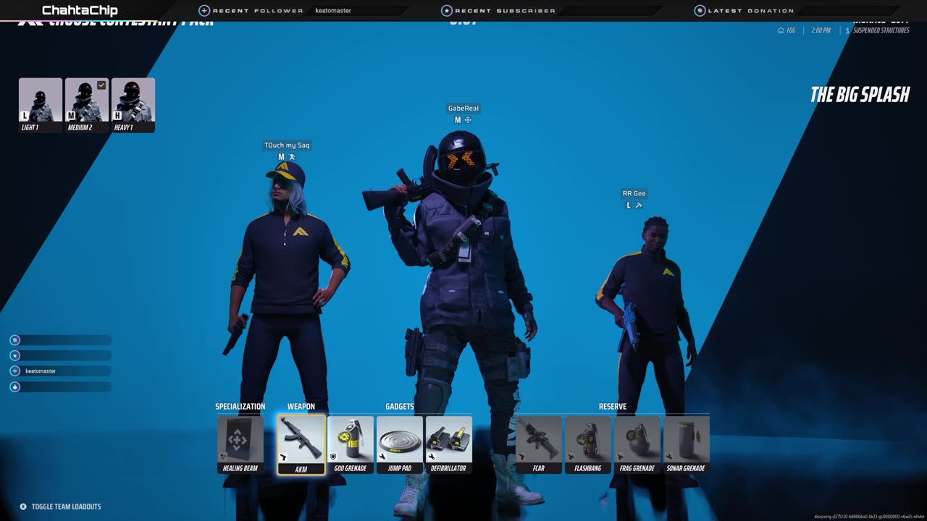The width and height of the screenshot is (927, 521).
Task: Pick the Frag Grenade reserve item
Action: (637, 444)
